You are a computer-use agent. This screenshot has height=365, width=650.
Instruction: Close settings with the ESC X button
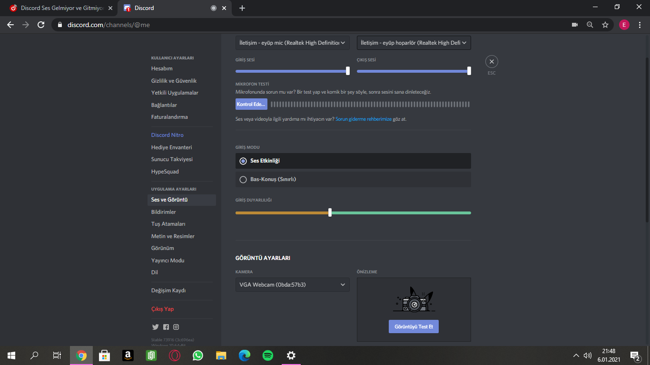[x=492, y=61]
